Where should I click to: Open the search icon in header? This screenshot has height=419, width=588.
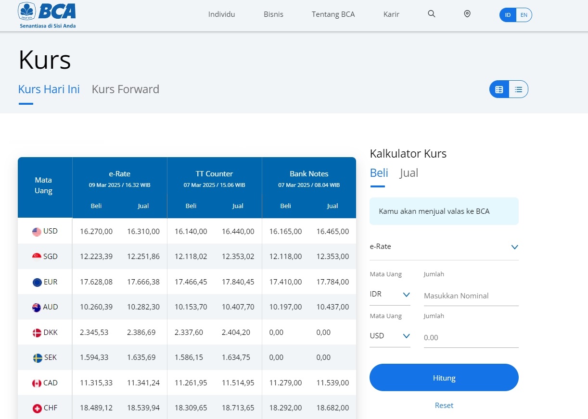pos(432,14)
